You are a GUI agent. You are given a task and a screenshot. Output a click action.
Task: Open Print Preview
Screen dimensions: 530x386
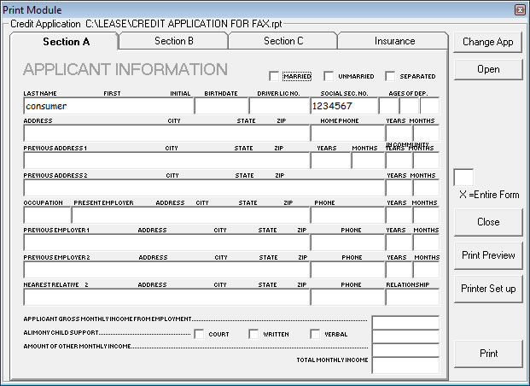pyautogui.click(x=488, y=255)
